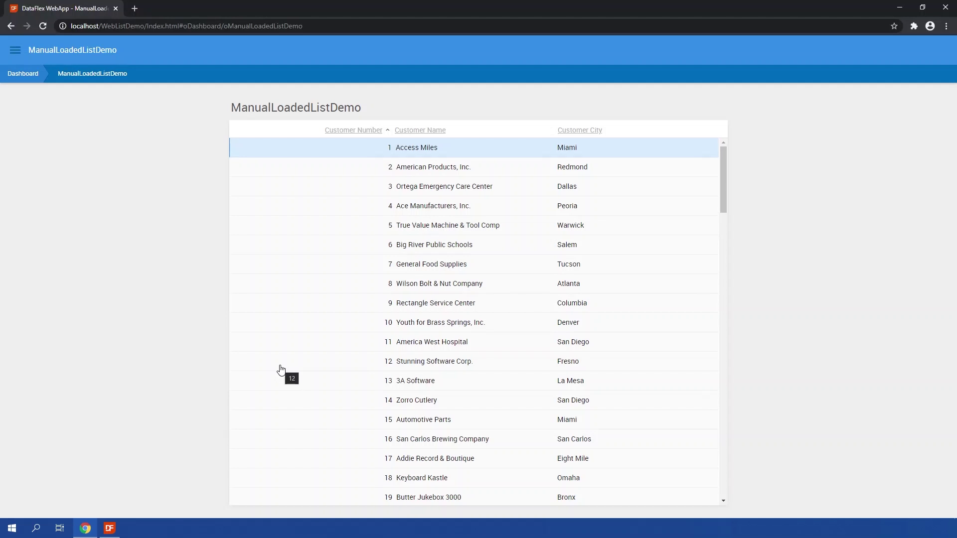957x538 pixels.
Task: Open Chrome three-dot menu
Action: coord(946,26)
